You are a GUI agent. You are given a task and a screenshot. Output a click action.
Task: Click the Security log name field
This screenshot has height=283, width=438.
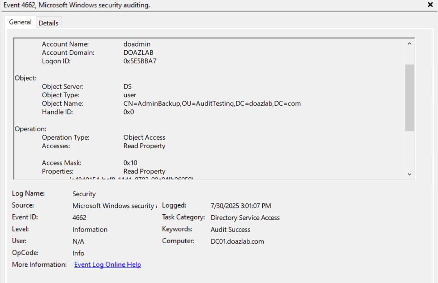[x=84, y=194]
